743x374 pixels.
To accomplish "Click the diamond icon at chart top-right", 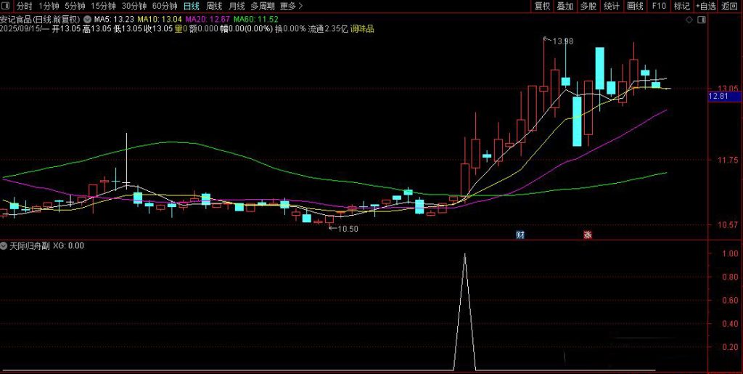I will tap(689, 20).
